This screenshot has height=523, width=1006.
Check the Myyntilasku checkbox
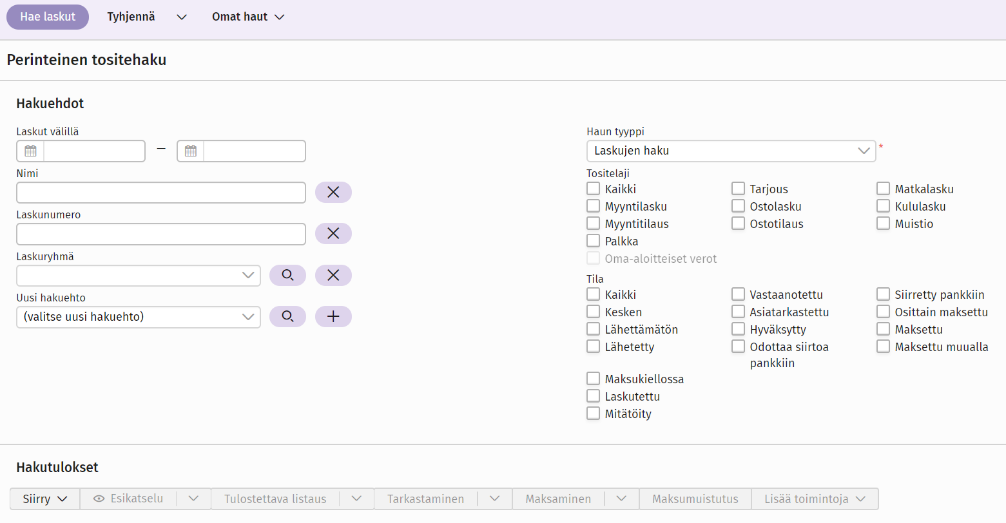tap(594, 206)
